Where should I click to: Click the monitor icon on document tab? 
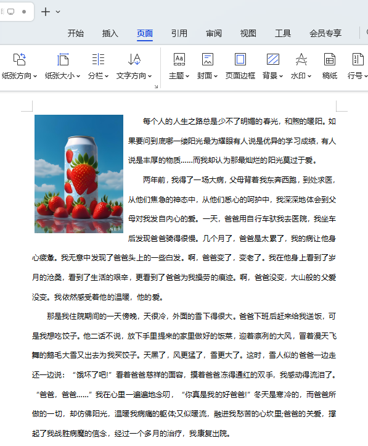[x=11, y=12]
